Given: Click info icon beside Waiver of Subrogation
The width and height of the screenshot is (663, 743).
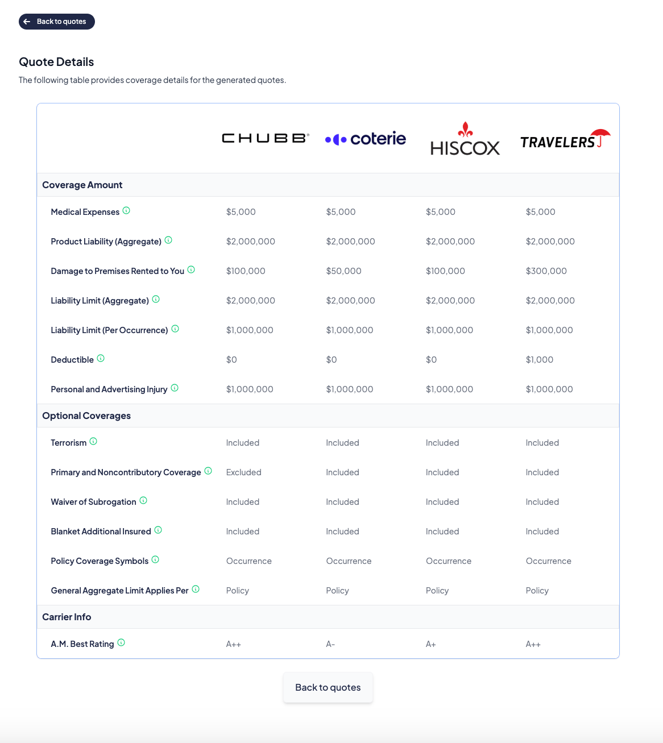Looking at the screenshot, I should pos(143,501).
